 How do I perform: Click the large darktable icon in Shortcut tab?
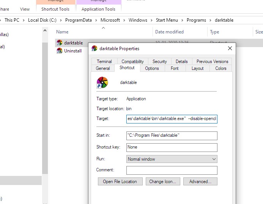102,82
